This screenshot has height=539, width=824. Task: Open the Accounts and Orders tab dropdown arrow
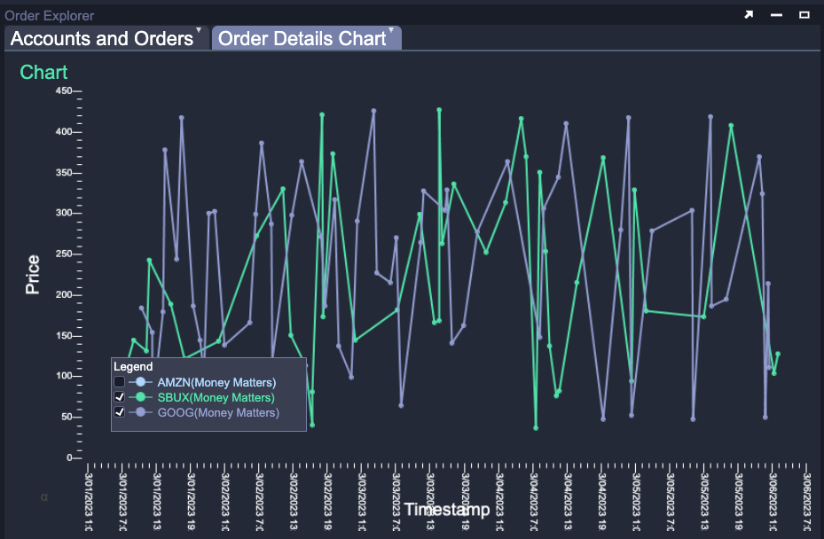(199, 31)
